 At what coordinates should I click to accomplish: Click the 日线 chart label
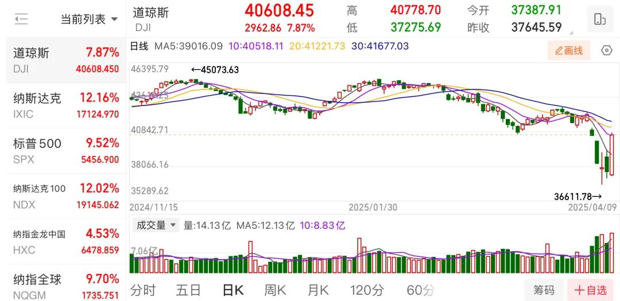(139, 46)
